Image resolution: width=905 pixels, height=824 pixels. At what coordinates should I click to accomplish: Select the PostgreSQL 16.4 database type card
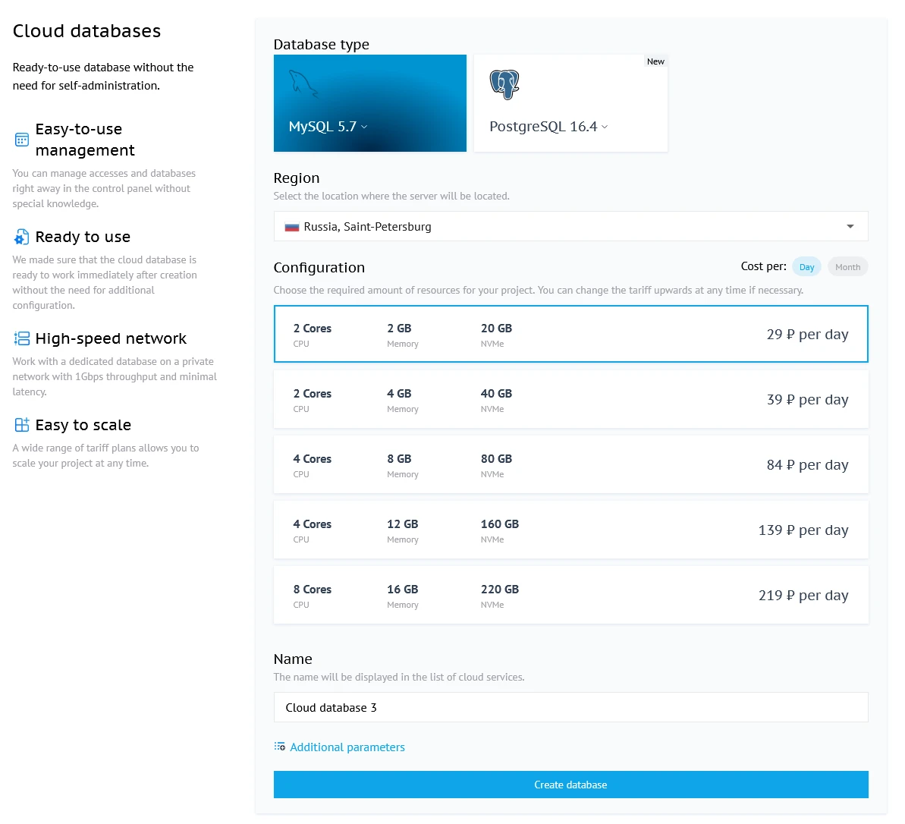pyautogui.click(x=570, y=102)
